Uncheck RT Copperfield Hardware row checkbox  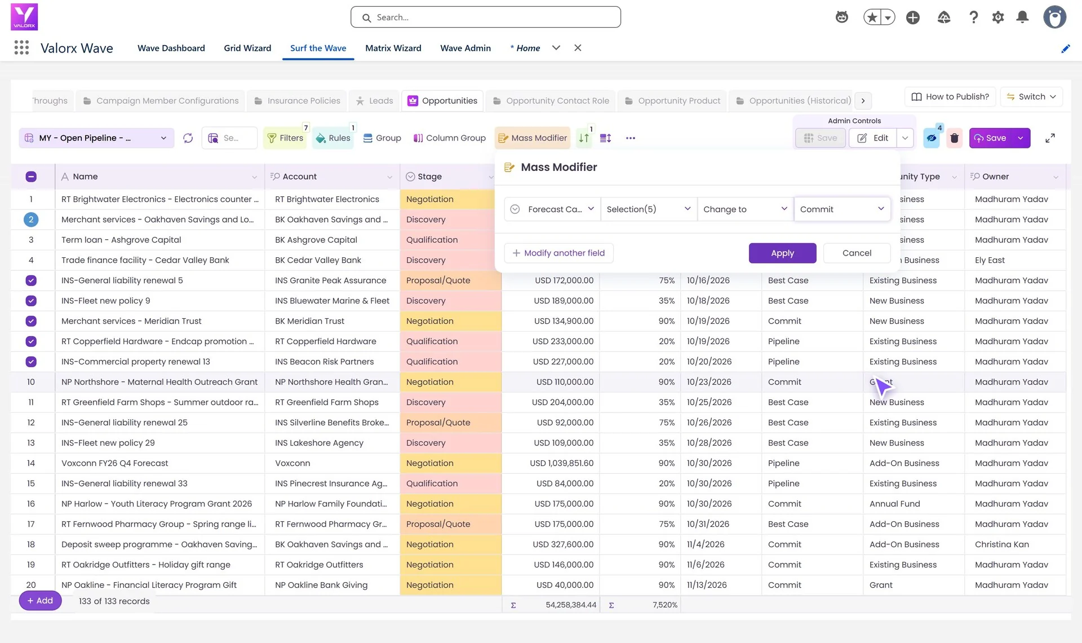31,341
